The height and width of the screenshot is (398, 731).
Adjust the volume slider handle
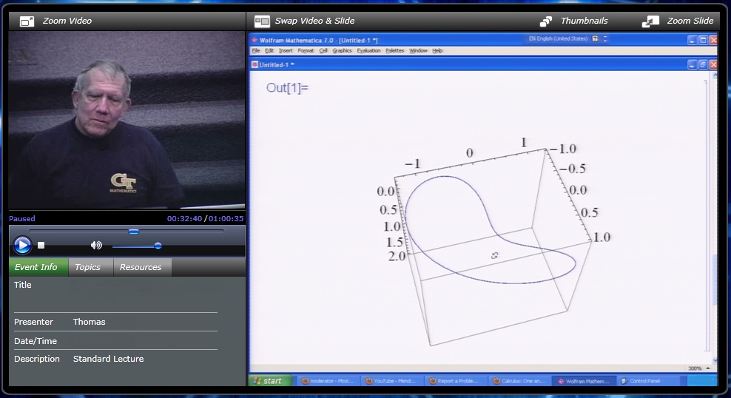point(158,246)
